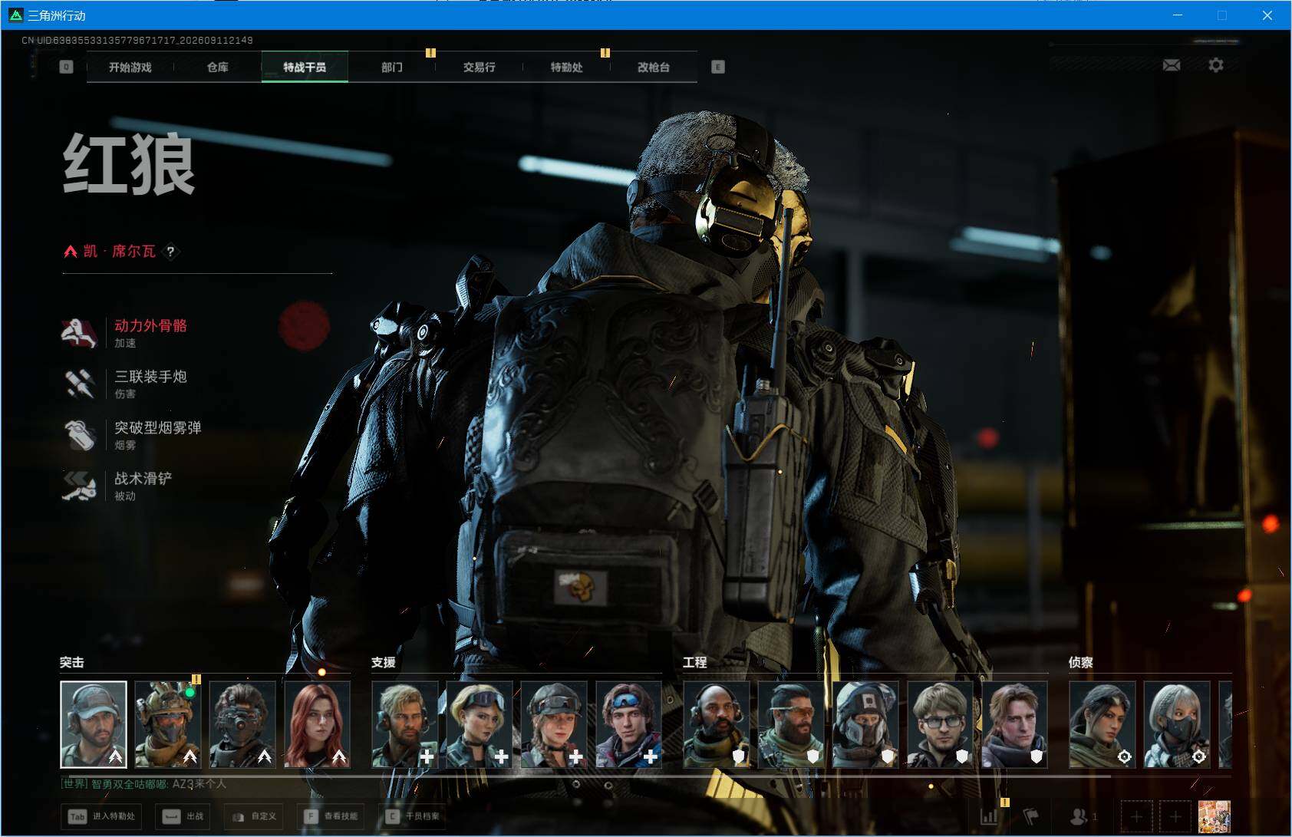Click the question mark beside 凯·席尔瓦
Viewport: 1292px width, 837px height.
coord(170,251)
